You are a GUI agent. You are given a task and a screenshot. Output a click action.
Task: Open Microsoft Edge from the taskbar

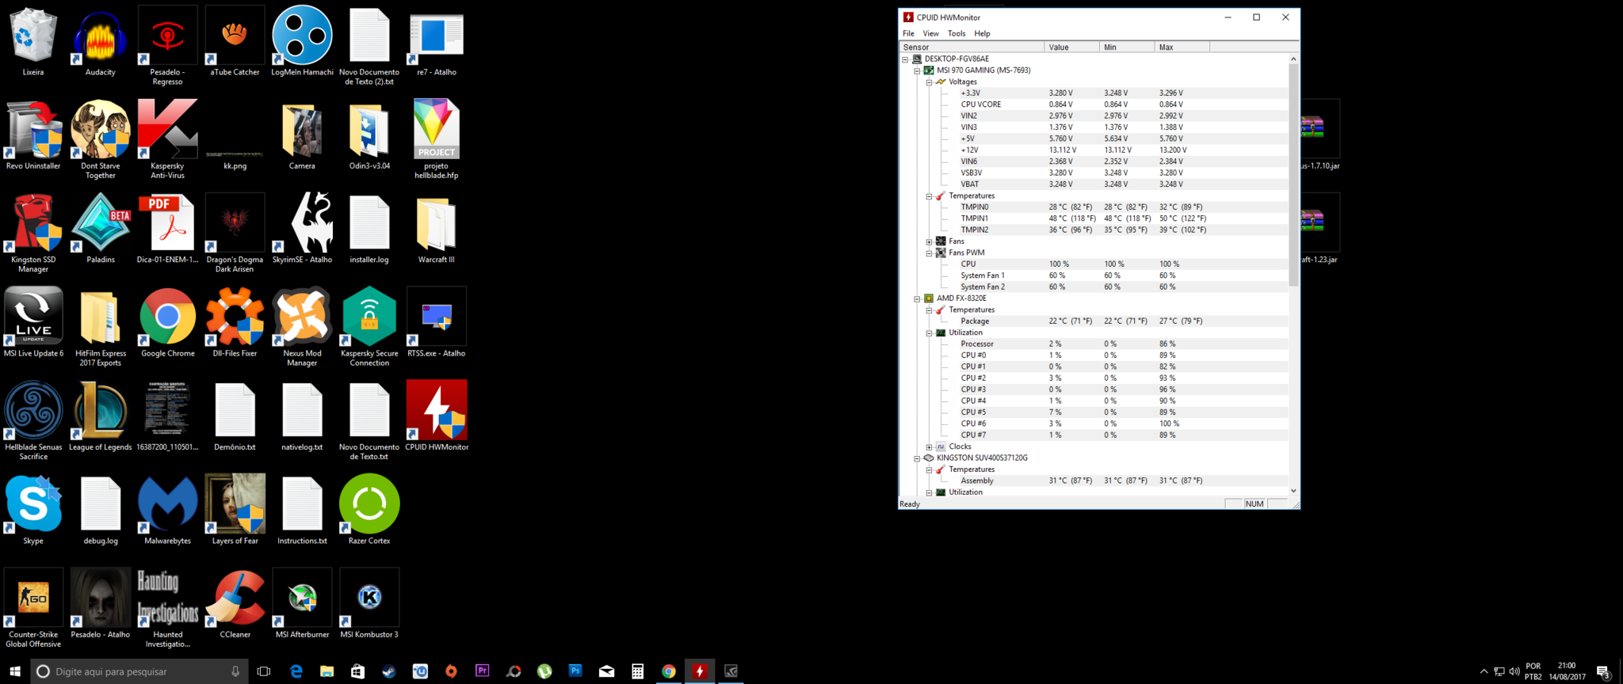coord(296,671)
